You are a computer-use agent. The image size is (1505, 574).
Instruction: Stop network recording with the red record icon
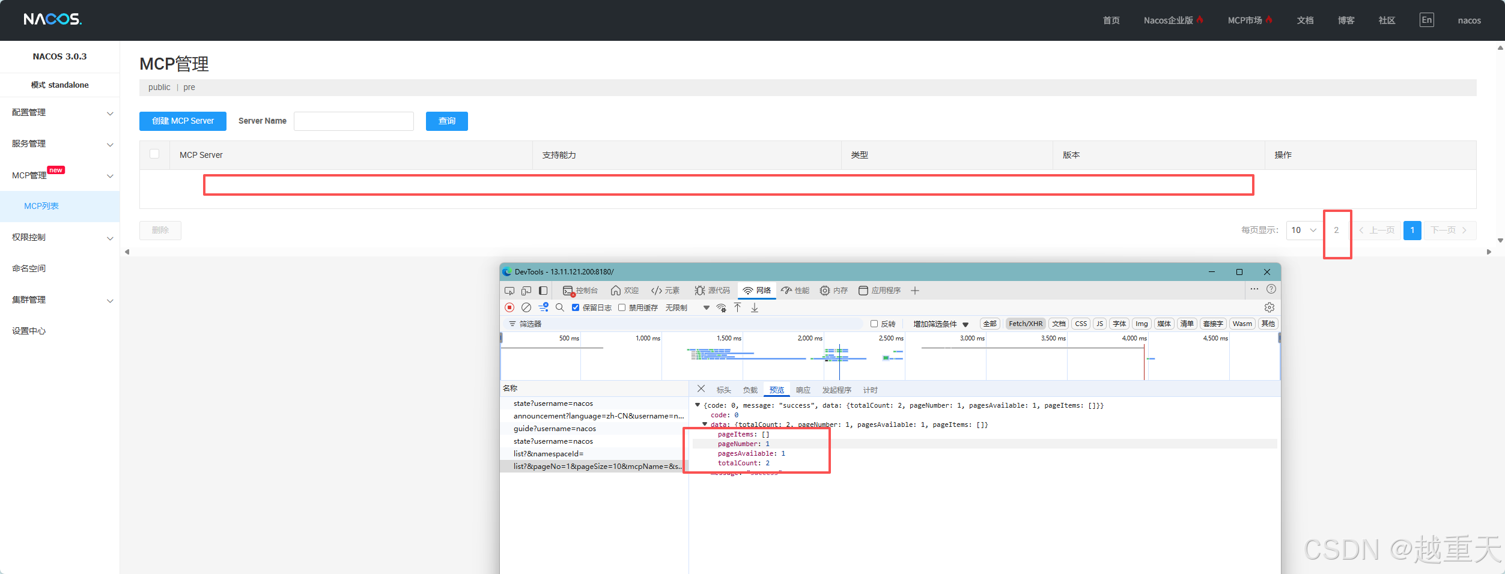coord(509,307)
